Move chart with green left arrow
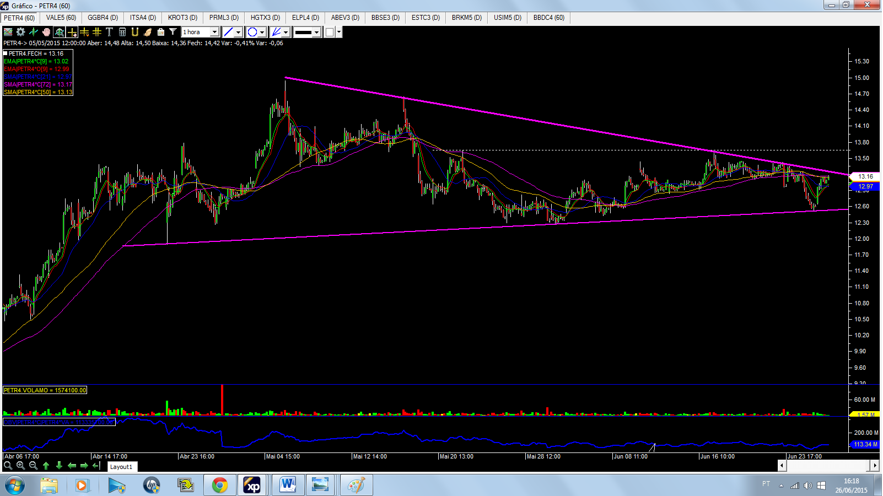 [72, 466]
